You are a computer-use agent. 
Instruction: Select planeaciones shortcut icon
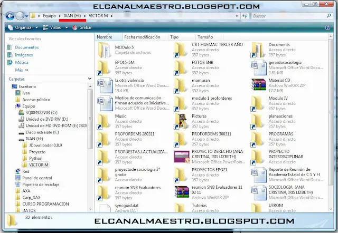click(x=257, y=121)
